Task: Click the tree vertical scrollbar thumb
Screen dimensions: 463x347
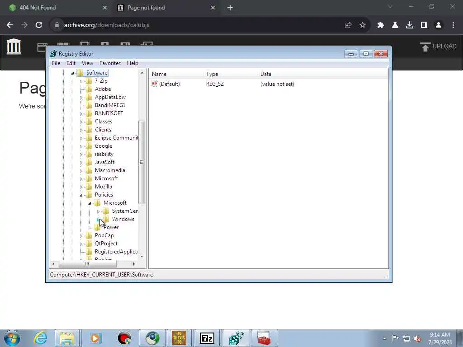Action: point(142,162)
